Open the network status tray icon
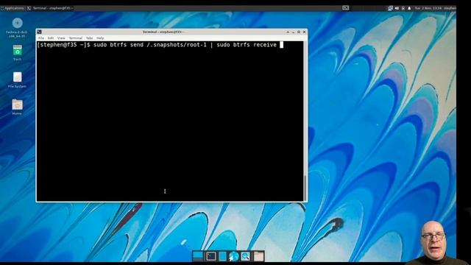This screenshot has height=265, width=471. 390,8
